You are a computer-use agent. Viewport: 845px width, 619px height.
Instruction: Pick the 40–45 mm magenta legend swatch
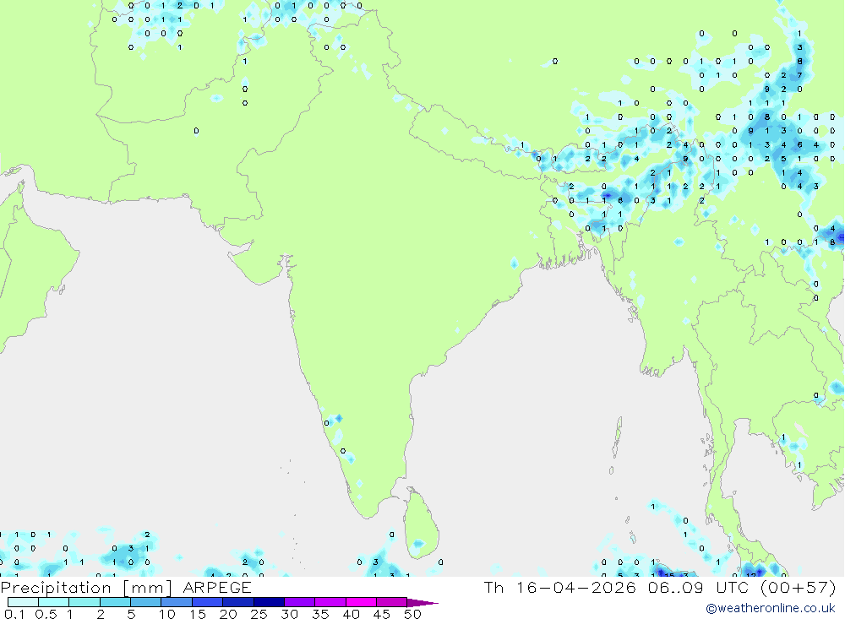(x=361, y=602)
